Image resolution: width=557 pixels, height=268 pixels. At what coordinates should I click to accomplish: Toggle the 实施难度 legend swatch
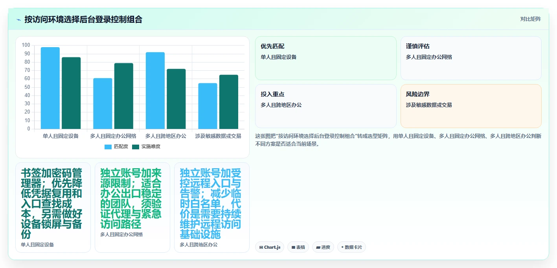(136, 147)
